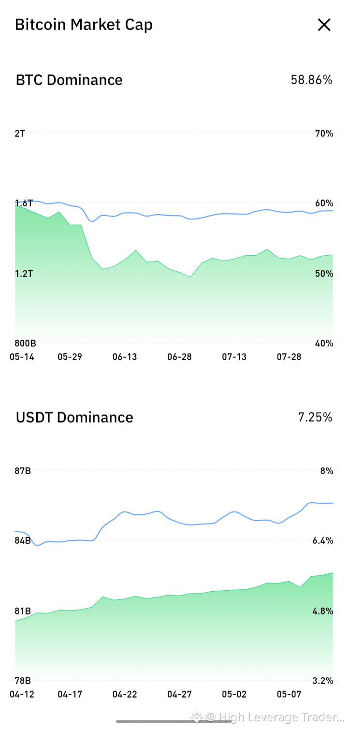Tap the USDT Dominance heading
The height and width of the screenshot is (729, 348).
74,417
